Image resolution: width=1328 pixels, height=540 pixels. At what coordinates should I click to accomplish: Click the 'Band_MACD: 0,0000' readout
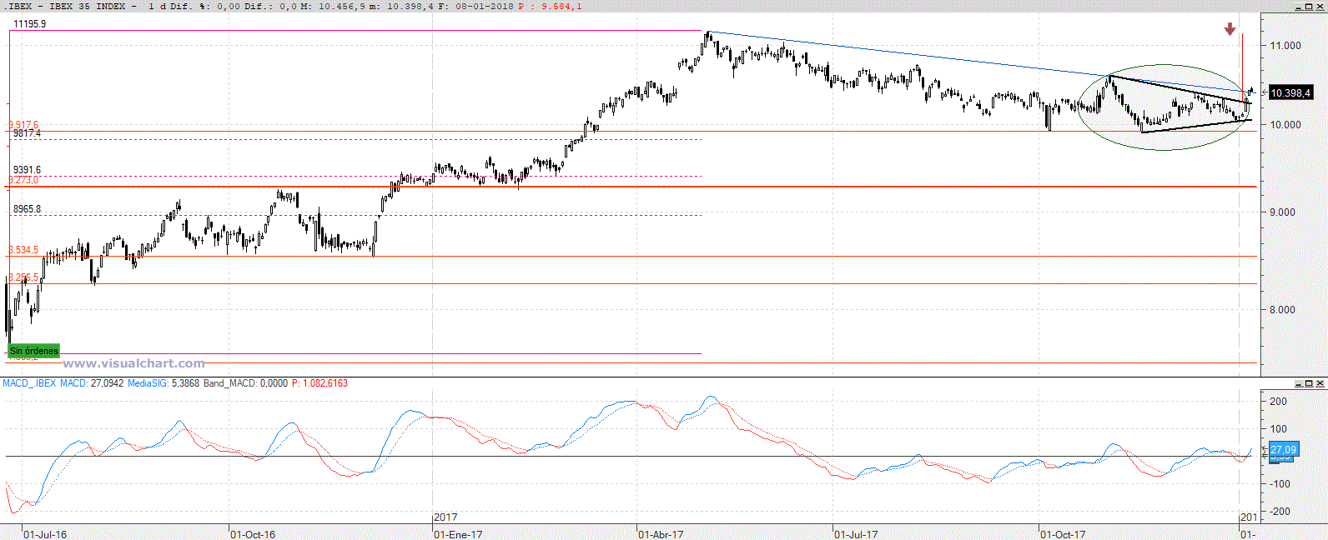click(x=245, y=383)
